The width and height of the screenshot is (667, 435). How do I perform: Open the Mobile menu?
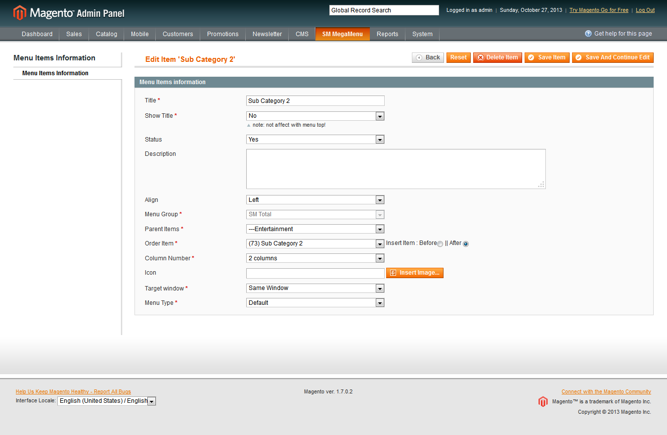140,34
